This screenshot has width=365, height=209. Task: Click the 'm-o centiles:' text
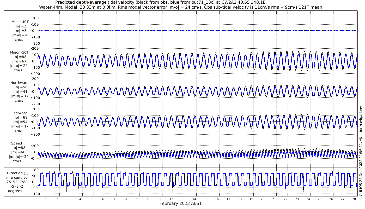(x=17, y=178)
